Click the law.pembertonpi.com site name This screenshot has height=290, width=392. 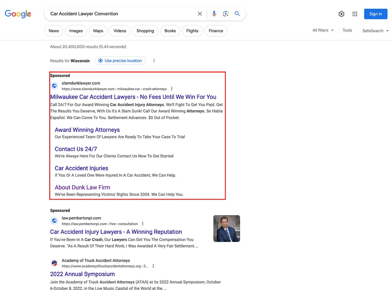(81, 218)
